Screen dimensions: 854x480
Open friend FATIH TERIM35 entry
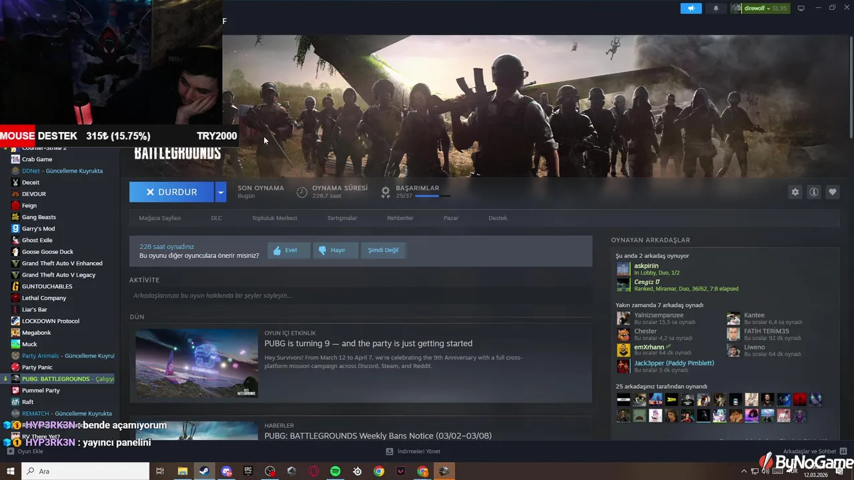click(x=767, y=331)
